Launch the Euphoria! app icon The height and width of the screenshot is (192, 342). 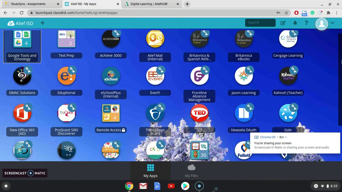67,76
